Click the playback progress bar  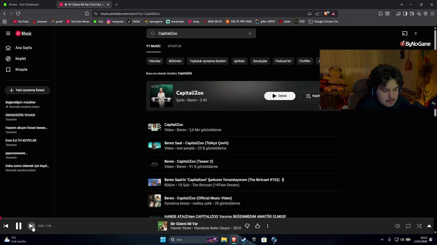[217, 218]
